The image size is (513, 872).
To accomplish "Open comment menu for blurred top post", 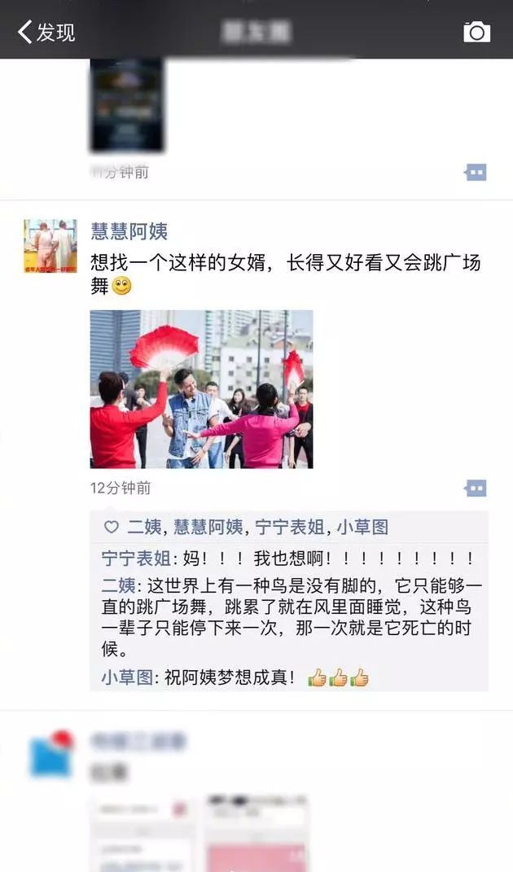I will pos(476,173).
